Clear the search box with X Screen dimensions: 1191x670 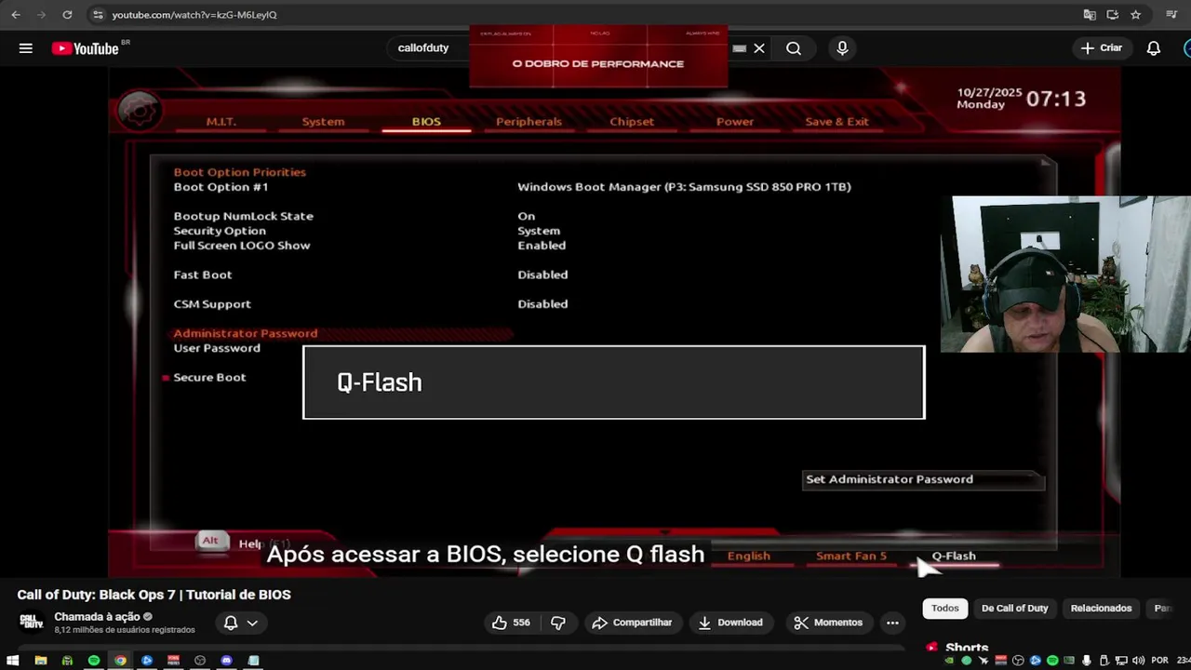click(759, 48)
